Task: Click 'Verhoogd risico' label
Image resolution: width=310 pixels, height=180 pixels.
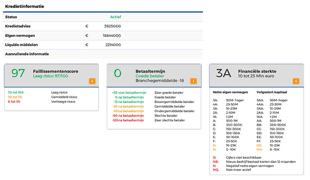Action: (x=63, y=101)
